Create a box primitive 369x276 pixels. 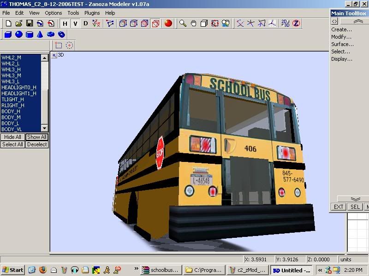coord(8,34)
